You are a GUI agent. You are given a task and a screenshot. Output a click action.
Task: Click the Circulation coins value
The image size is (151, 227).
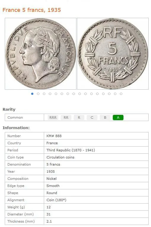tap(60, 157)
